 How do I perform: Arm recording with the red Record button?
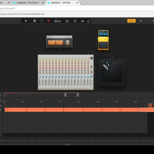coord(49,21)
